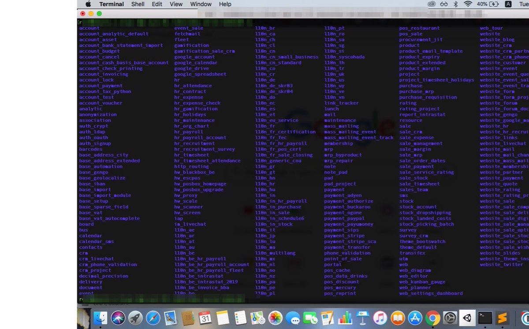Open the Numbers bar chart icon
This screenshot has width=529, height=329.
coord(345,318)
